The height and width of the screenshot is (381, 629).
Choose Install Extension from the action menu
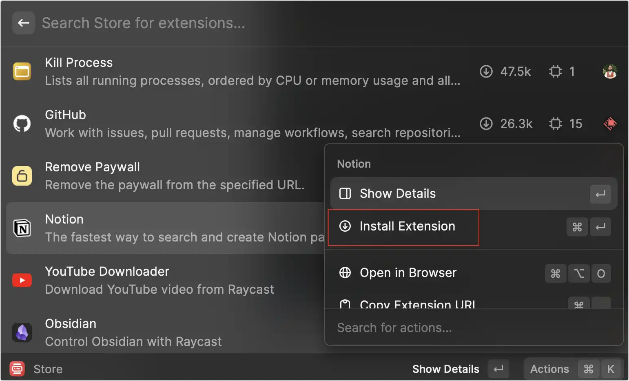(407, 226)
